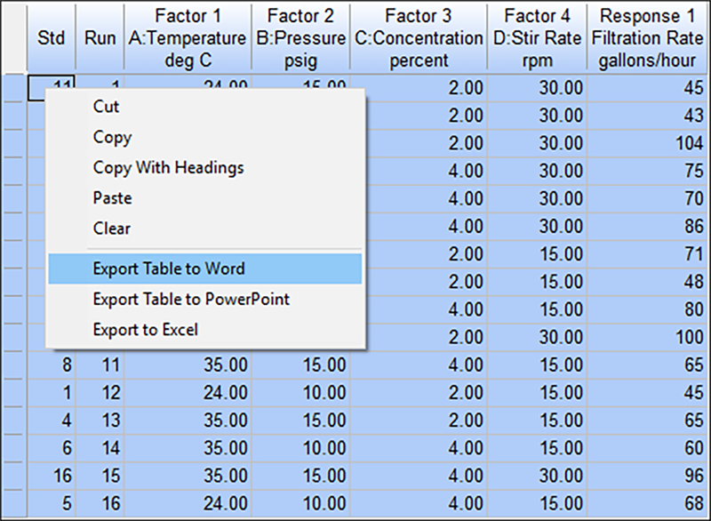Click Run cell with value 13
711x521 pixels.
point(100,421)
